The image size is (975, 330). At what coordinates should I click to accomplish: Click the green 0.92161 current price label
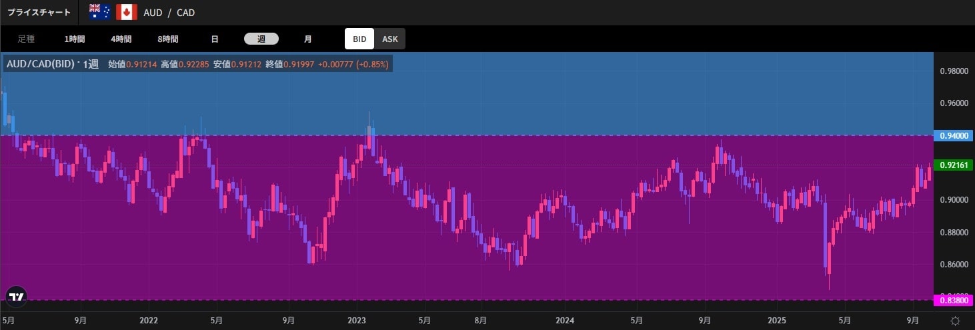954,165
